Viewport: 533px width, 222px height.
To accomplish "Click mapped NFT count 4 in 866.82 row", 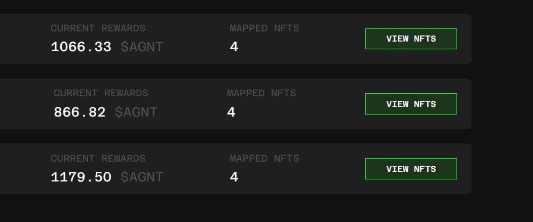I will click(x=231, y=112).
